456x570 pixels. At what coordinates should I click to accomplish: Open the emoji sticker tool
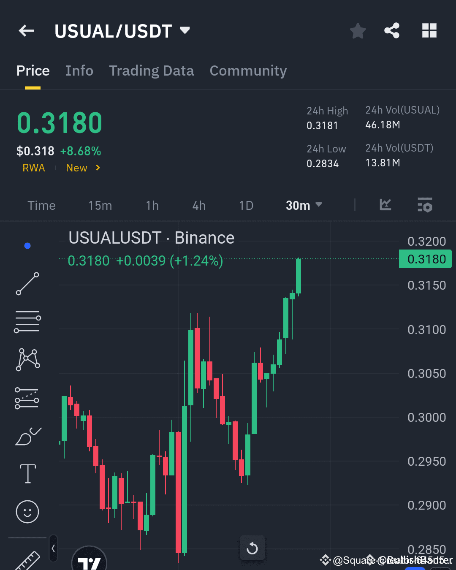[x=27, y=512]
